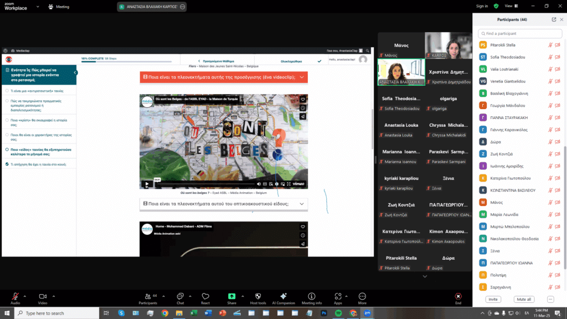Click the Vimeo logo on the player
This screenshot has height=319, width=567.
coord(298,184)
